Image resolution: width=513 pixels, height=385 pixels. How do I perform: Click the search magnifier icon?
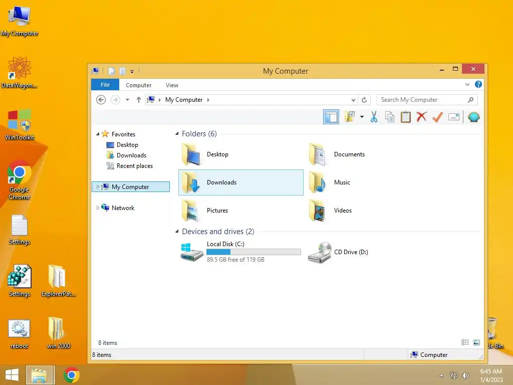tap(471, 100)
